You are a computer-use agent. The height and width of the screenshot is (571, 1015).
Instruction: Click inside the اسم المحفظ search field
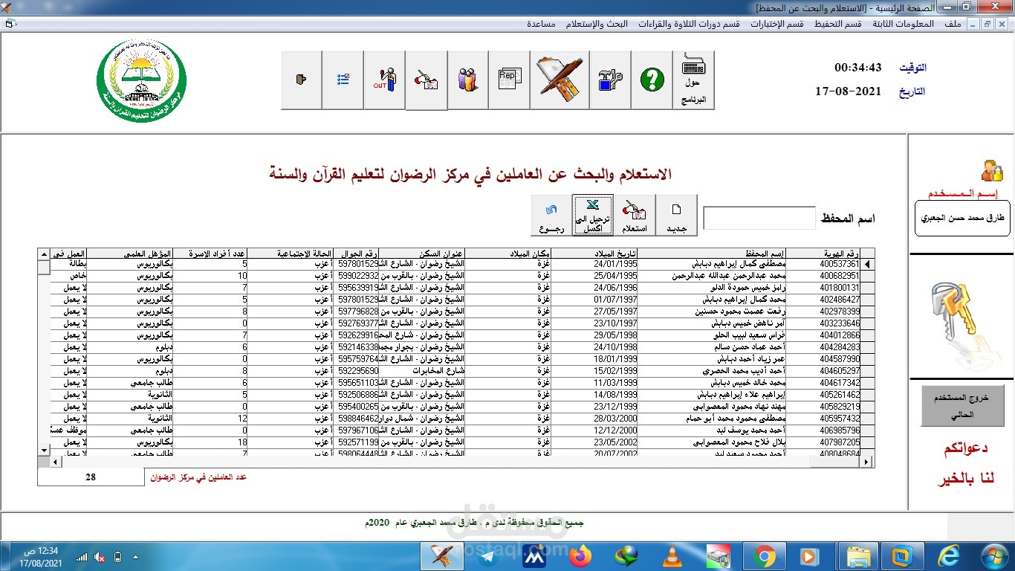point(759,217)
